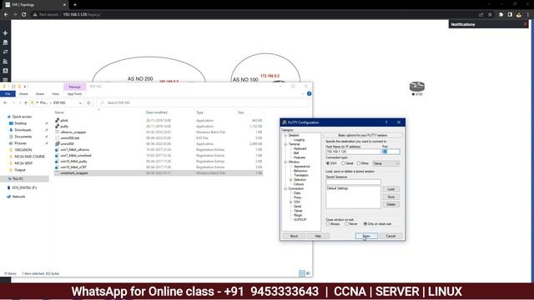Refresh the EVE-NG folder view

tap(88, 102)
